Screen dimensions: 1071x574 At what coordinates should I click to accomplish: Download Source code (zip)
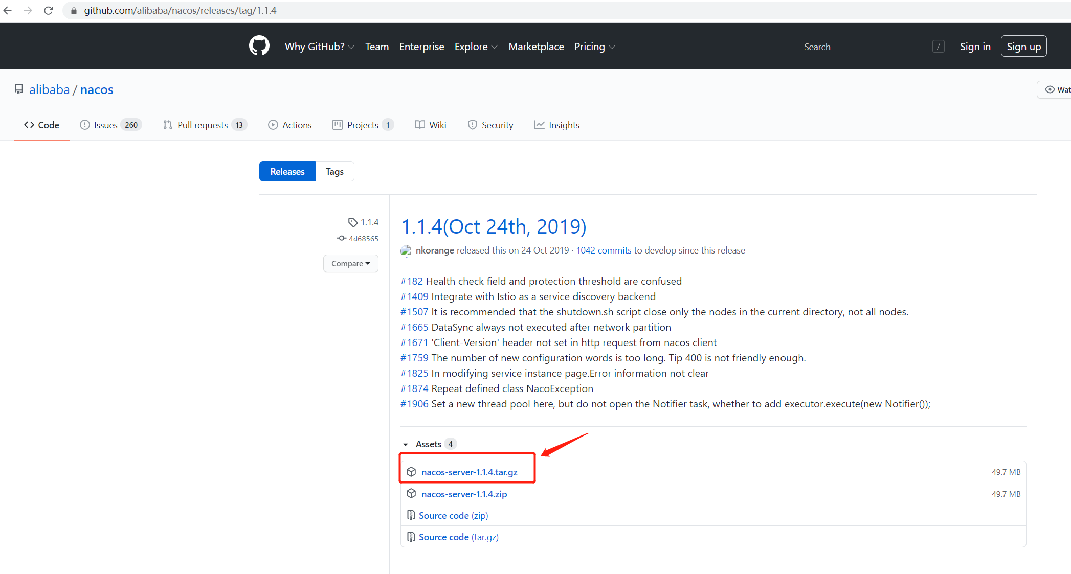click(x=454, y=515)
